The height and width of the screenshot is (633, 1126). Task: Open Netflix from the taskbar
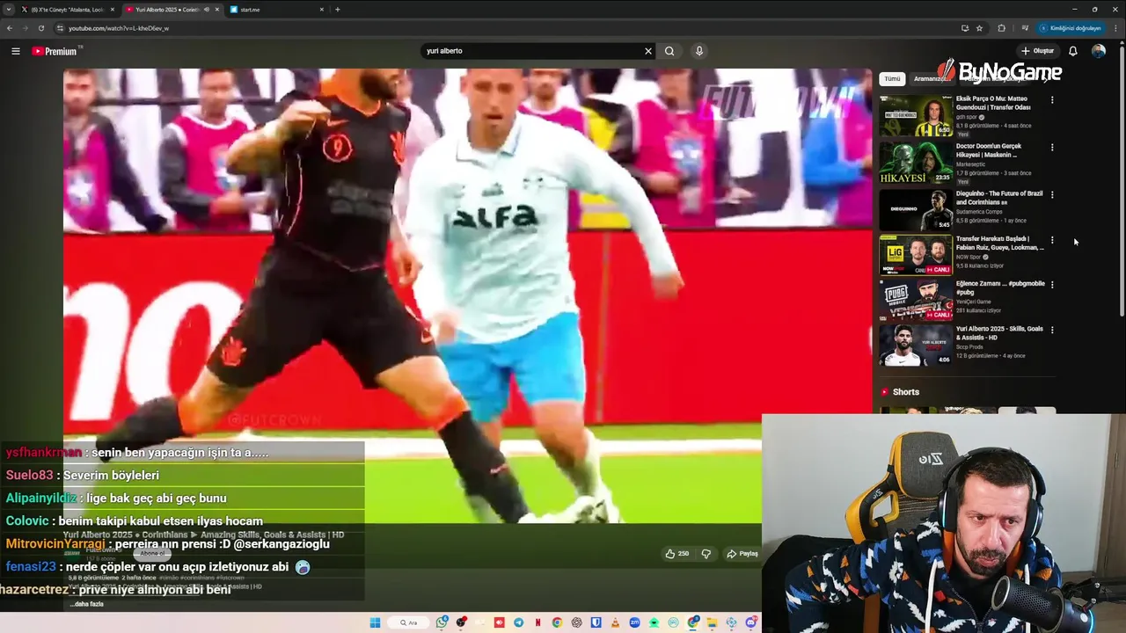[537, 622]
